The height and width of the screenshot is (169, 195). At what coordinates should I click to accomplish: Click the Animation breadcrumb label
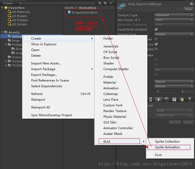coord(88,8)
